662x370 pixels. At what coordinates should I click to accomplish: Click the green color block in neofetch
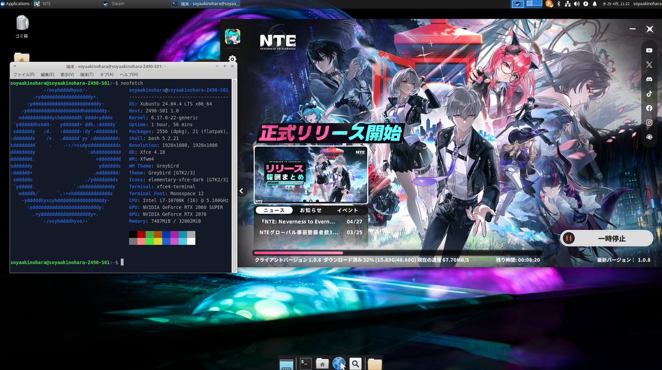click(x=150, y=234)
